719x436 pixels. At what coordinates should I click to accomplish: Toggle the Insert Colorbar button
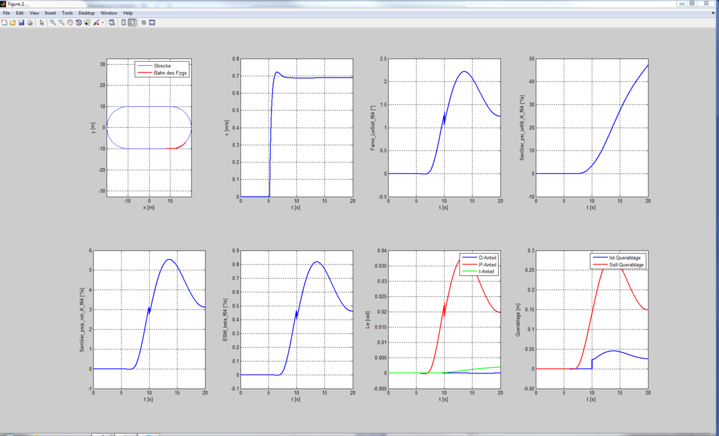(123, 23)
